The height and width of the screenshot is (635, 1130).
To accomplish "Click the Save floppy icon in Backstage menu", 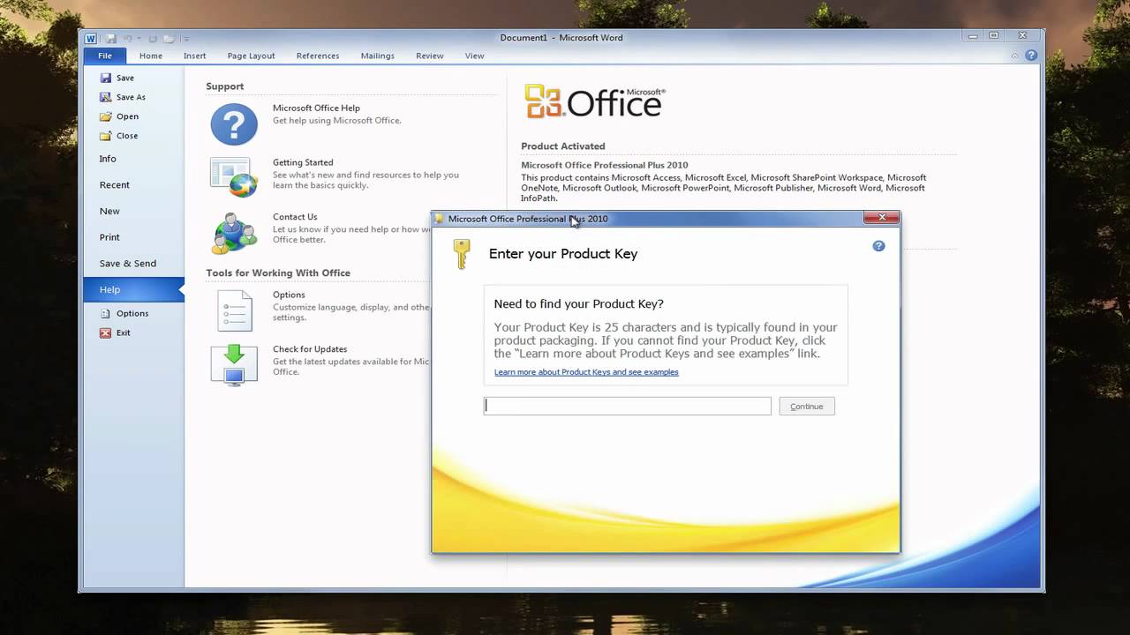I will (106, 78).
